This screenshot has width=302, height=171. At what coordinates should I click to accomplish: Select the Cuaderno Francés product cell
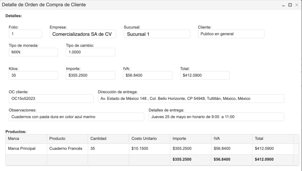click(66, 149)
